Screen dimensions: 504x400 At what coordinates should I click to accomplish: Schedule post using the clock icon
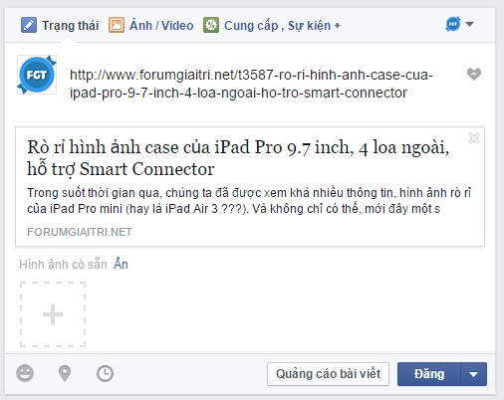[105, 373]
